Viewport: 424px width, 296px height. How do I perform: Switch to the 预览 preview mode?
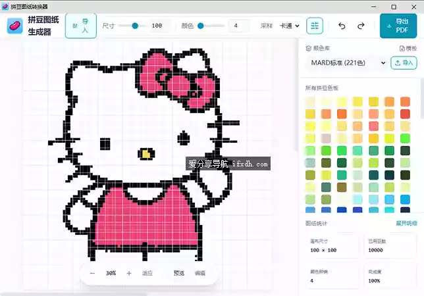[179, 274]
